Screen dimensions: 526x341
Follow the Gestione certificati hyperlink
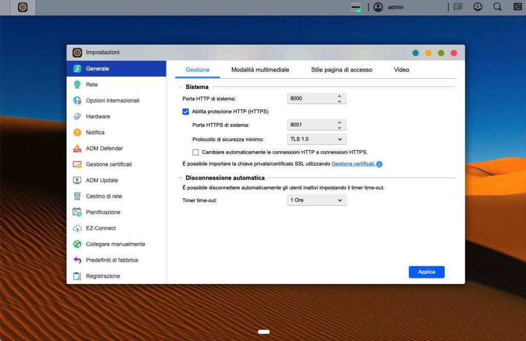click(352, 164)
